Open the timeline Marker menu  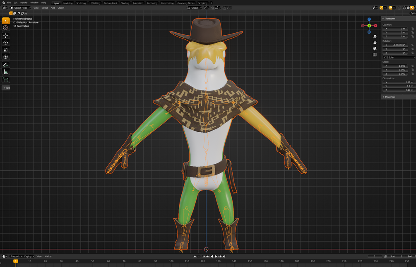point(48,256)
